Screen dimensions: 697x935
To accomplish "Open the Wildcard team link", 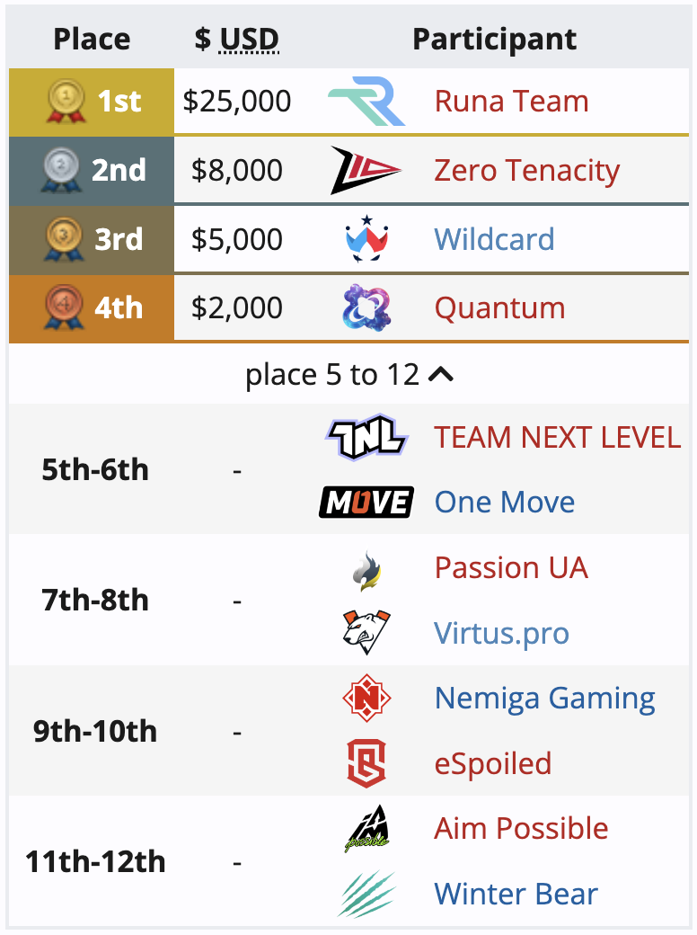I will [x=494, y=239].
